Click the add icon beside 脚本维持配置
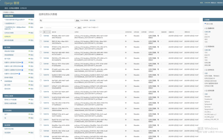Screen dimensions: 223x139 coord(29,41)
